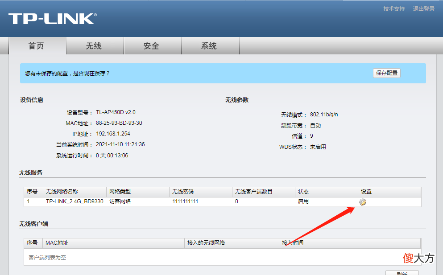Click the channel value 9
The image size is (443, 275).
311,136
